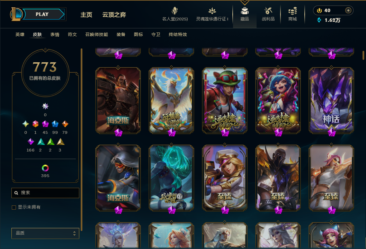The image size is (366, 249).
Task: Click the chroma color wheel icon
Action: tap(45, 168)
